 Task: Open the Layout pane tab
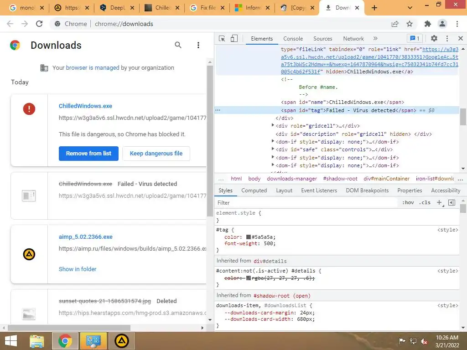pos(284,190)
